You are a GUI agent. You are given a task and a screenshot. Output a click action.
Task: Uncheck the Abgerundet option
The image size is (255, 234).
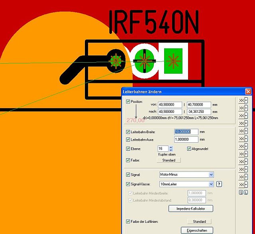pos(189,149)
